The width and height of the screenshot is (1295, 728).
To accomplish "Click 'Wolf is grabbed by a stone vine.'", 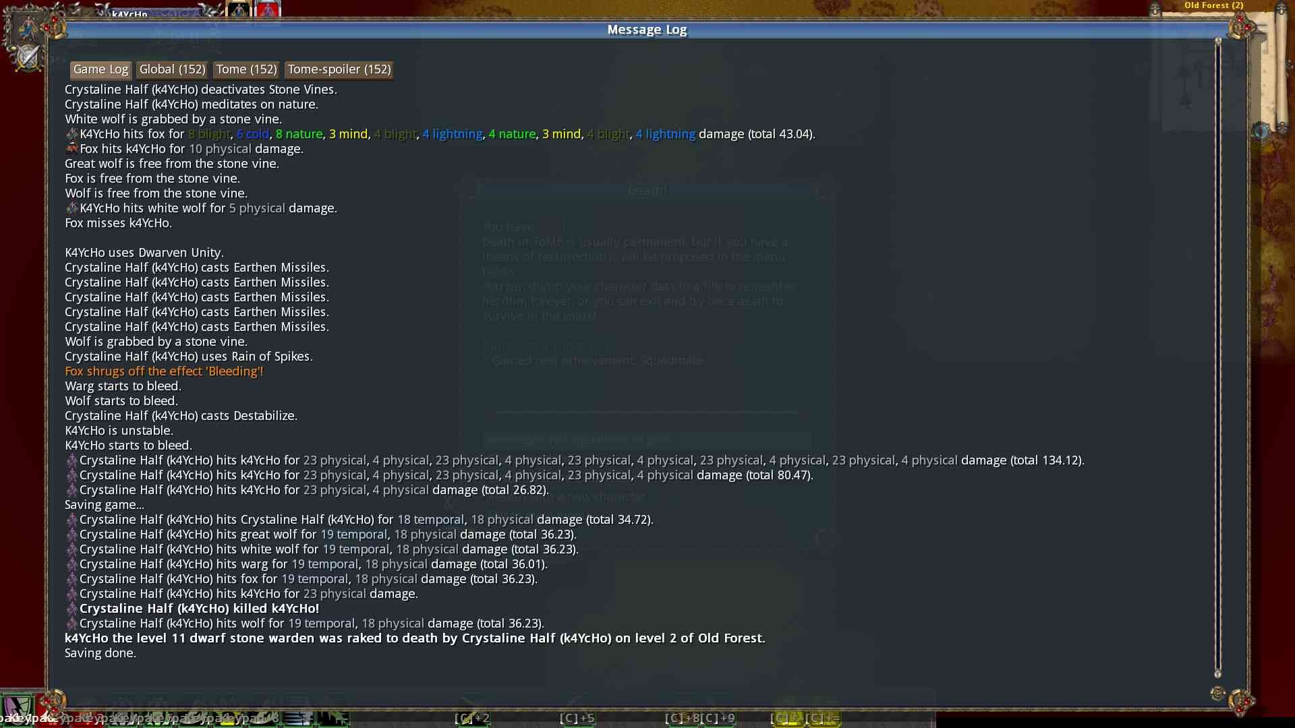I will coord(156,342).
